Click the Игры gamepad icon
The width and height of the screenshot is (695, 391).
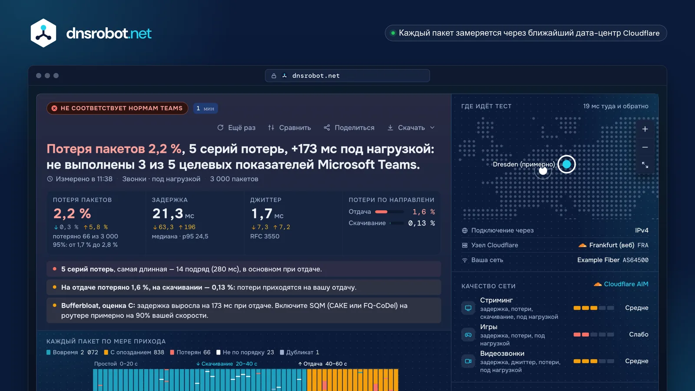tap(468, 335)
